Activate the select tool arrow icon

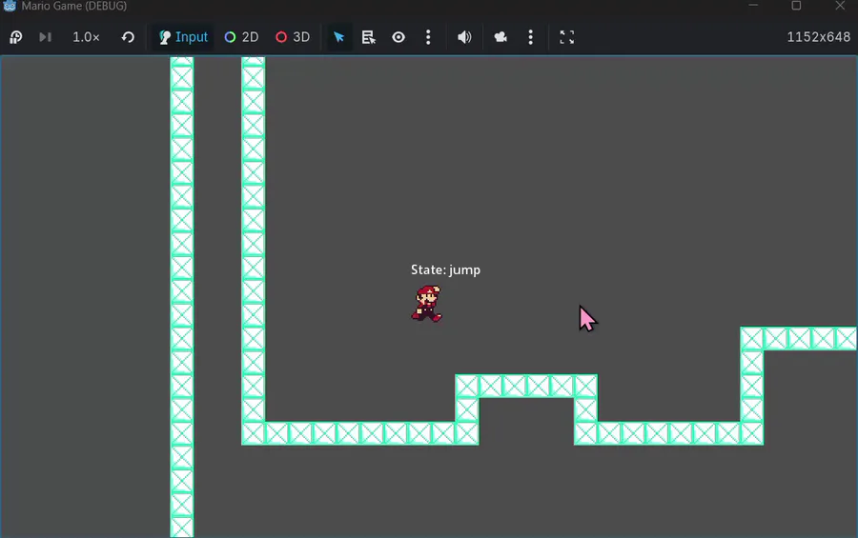[x=339, y=37]
